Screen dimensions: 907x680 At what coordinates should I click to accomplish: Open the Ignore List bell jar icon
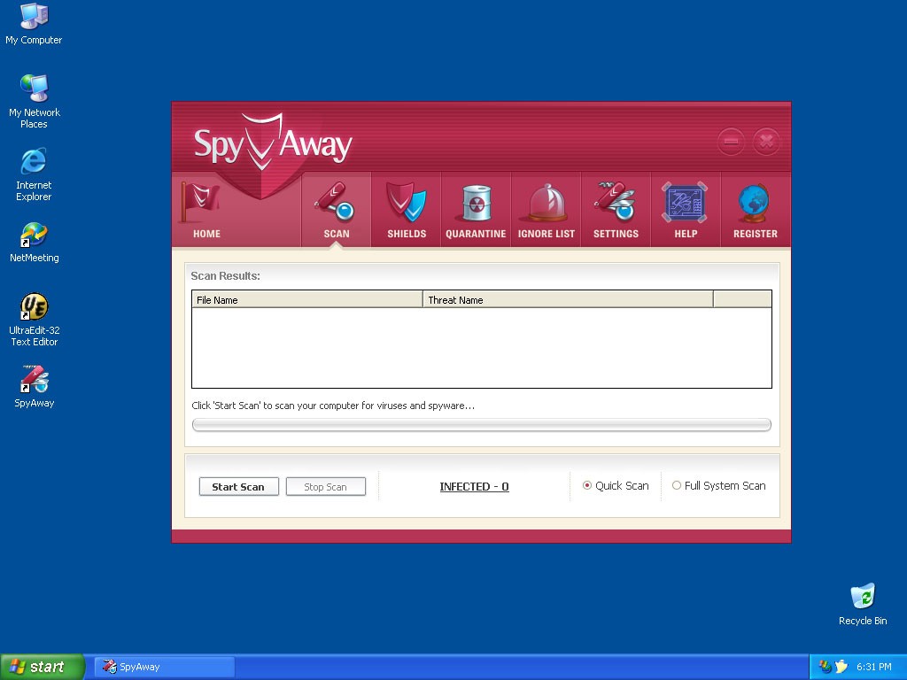[x=547, y=204]
